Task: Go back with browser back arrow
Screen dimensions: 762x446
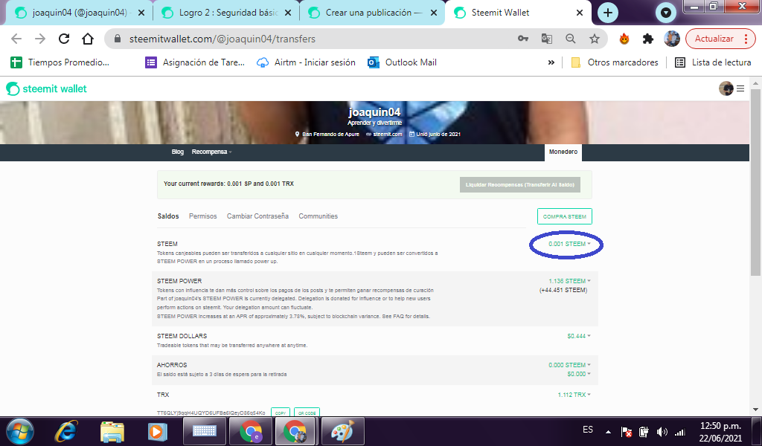Action: 16,39
